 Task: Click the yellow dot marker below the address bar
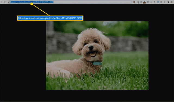32,4
